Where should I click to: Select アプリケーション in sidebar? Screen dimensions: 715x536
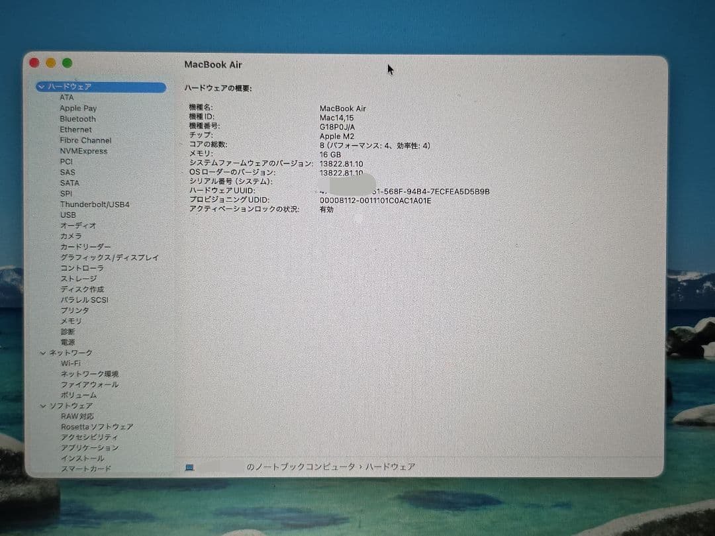[x=89, y=448]
